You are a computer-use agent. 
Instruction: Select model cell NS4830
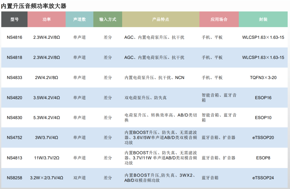[14, 118]
